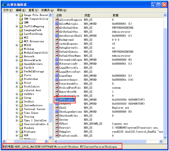
Task: Expand the Perflib key
Action: click(17, 68)
